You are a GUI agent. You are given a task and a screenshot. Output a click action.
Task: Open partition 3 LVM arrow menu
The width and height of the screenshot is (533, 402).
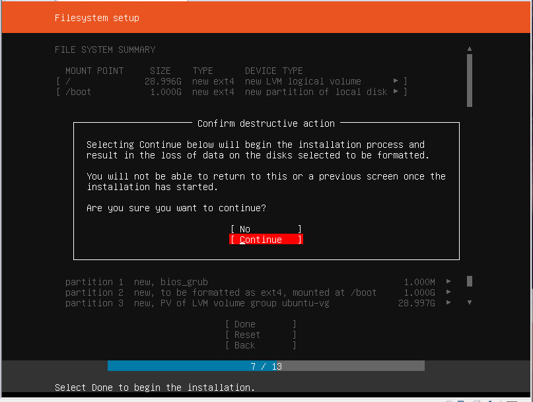pos(448,302)
